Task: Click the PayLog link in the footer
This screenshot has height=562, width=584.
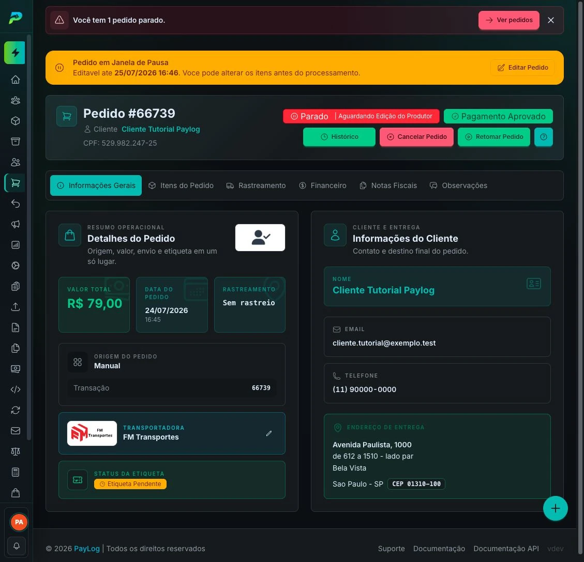Action: coord(87,549)
